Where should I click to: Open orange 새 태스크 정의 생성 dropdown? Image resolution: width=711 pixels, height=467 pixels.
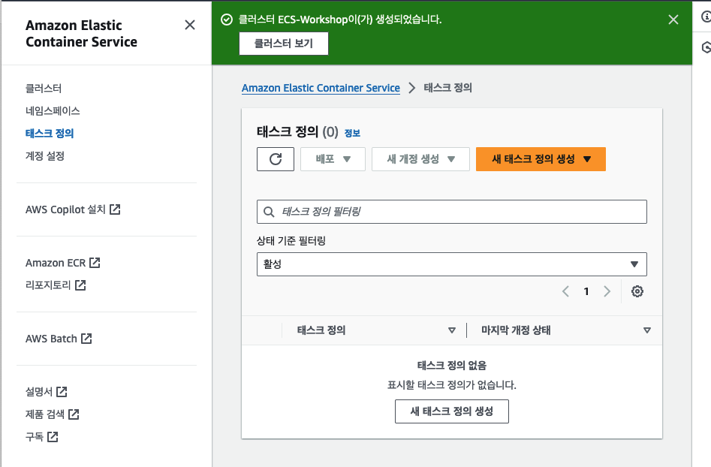[x=541, y=159]
